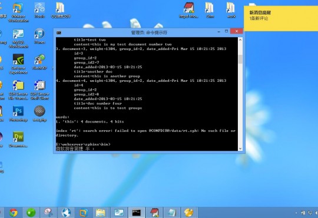Minimize the command prompt window
Screen dimensions: 318x218
(219, 32)
